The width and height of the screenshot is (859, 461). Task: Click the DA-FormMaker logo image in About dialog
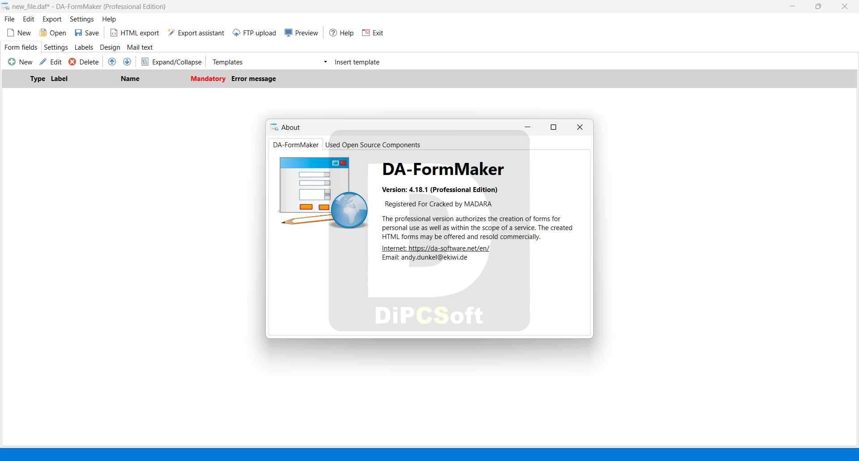click(323, 192)
